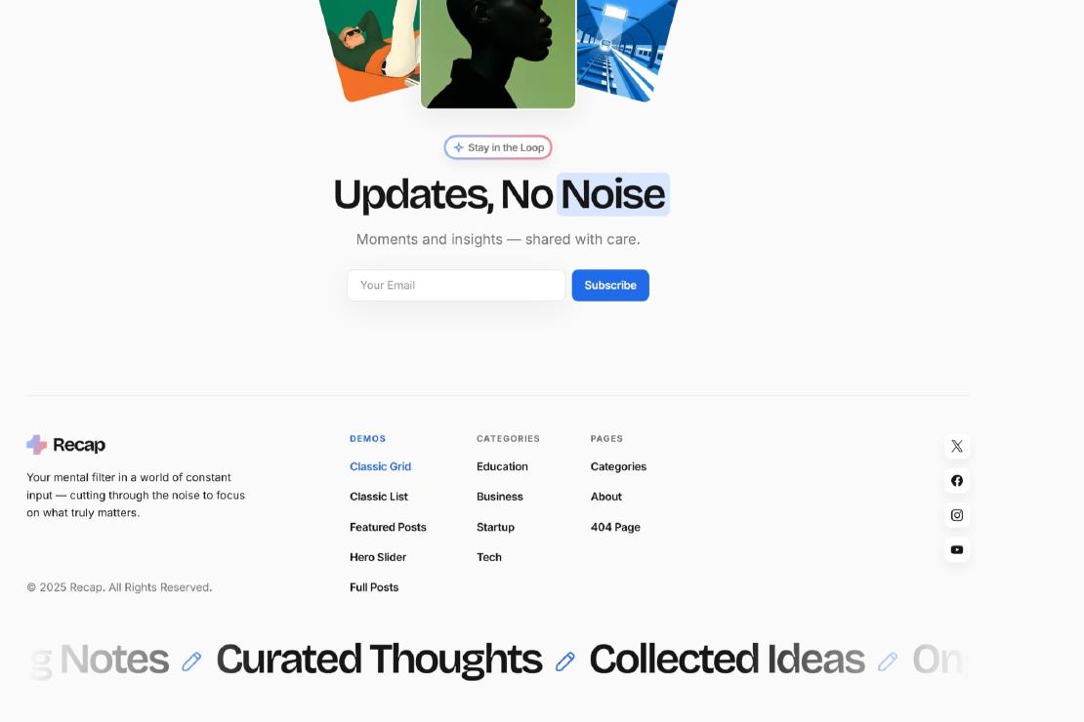
Task: Click the pencil icon before Curated Thoughts
Action: click(191, 662)
